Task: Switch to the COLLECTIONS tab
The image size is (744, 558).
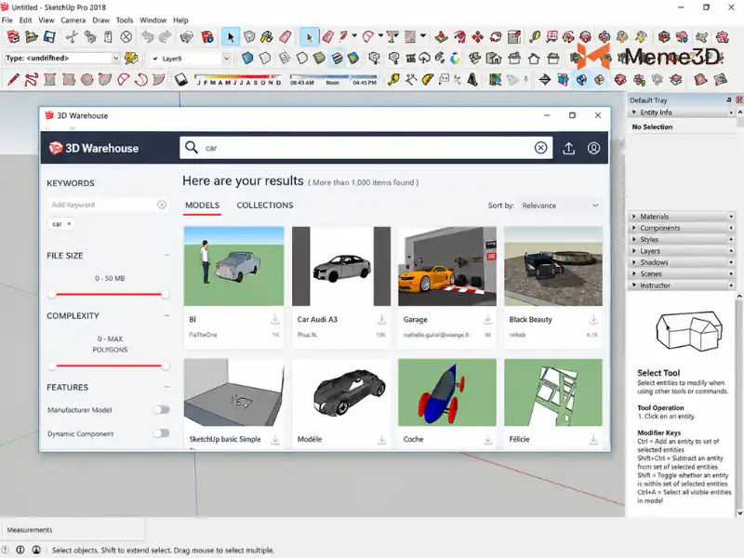Action: coord(265,206)
